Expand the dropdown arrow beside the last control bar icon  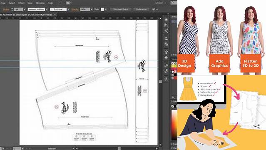[x=157, y=9]
